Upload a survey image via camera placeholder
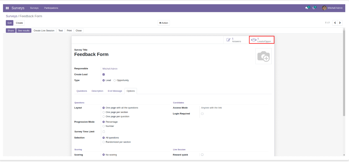This screenshot has height=162, width=349. [263, 56]
